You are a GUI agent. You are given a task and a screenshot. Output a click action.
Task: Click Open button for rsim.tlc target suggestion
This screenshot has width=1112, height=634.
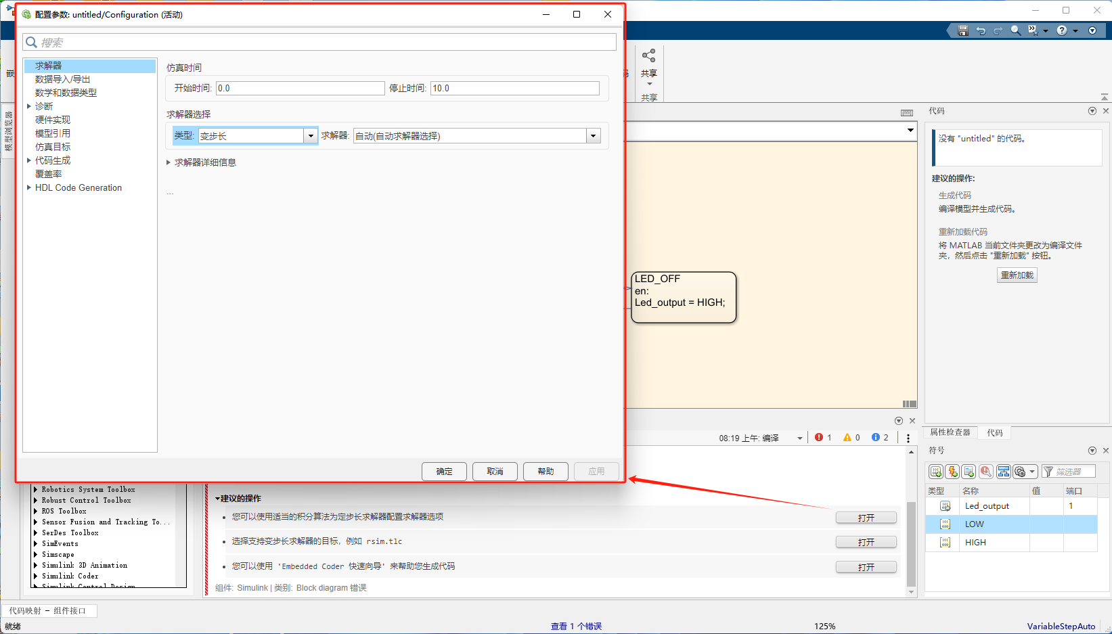pos(866,542)
